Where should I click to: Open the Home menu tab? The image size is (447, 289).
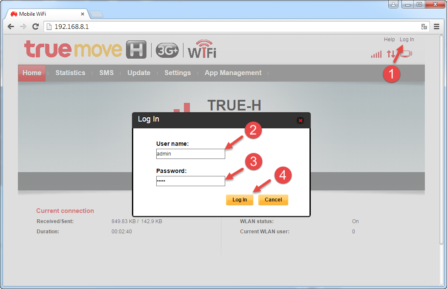(x=32, y=73)
